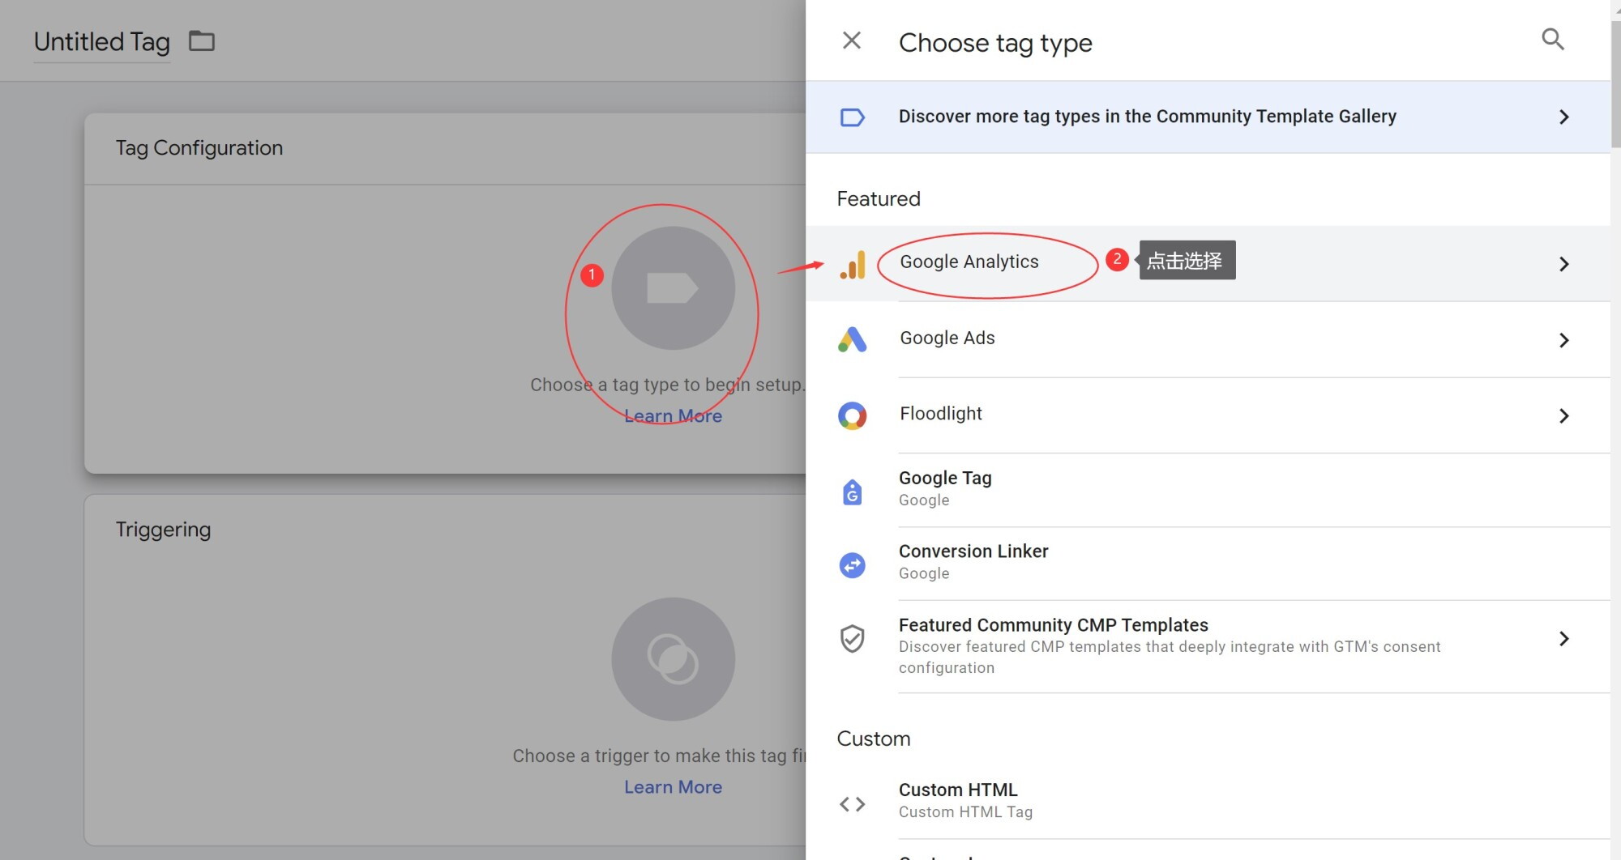The image size is (1621, 860).
Task: Click the Community Template Gallery tag icon
Action: [x=852, y=117]
